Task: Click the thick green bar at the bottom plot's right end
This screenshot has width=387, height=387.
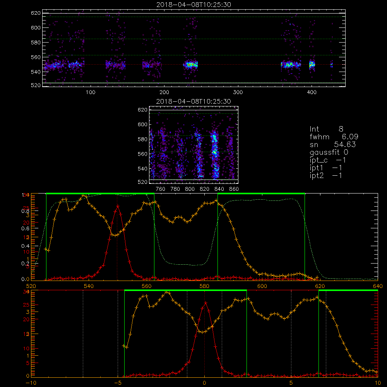Action: [348, 291]
